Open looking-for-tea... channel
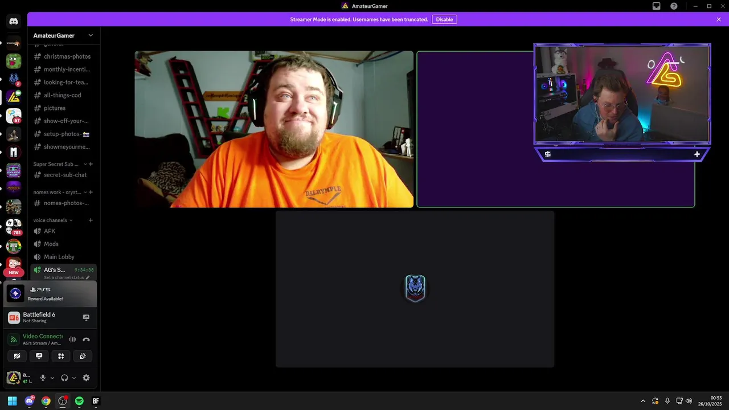The width and height of the screenshot is (729, 410). coord(64,82)
